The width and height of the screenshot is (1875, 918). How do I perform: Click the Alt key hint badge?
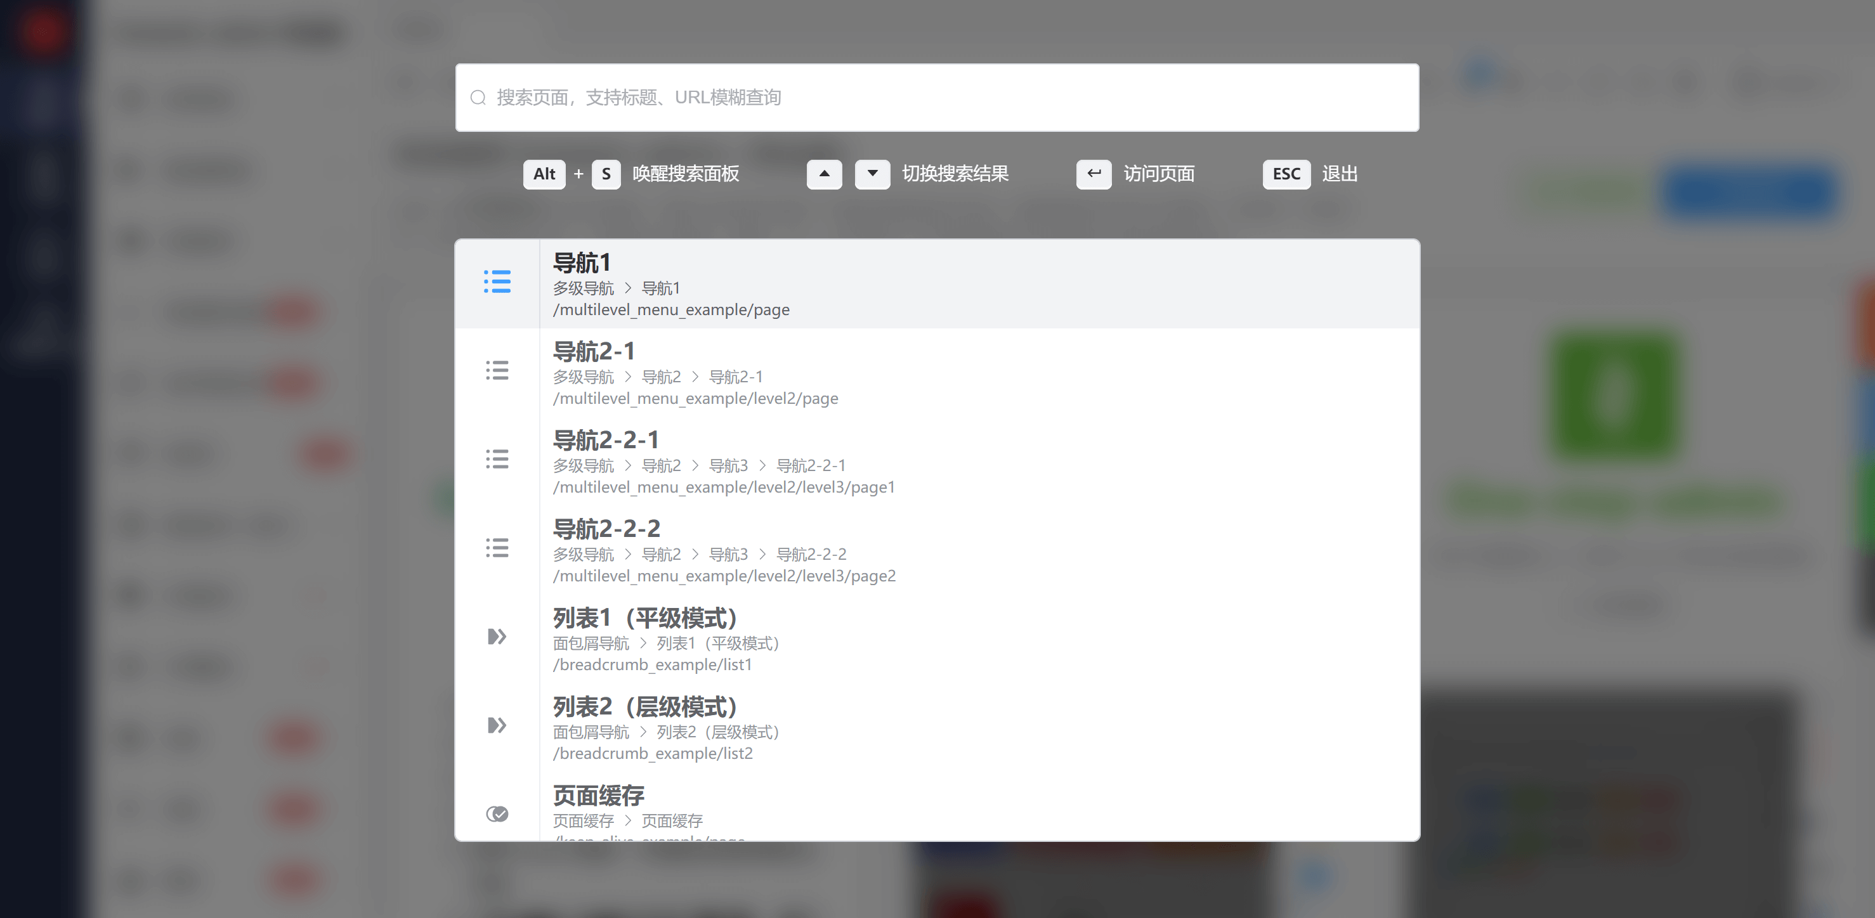[544, 174]
